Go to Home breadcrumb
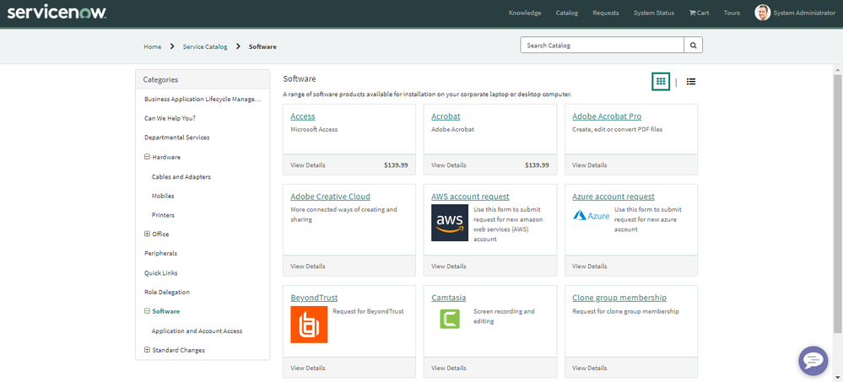 click(152, 46)
